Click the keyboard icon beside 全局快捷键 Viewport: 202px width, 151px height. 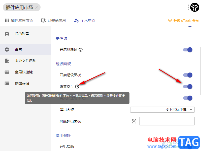[7, 72]
